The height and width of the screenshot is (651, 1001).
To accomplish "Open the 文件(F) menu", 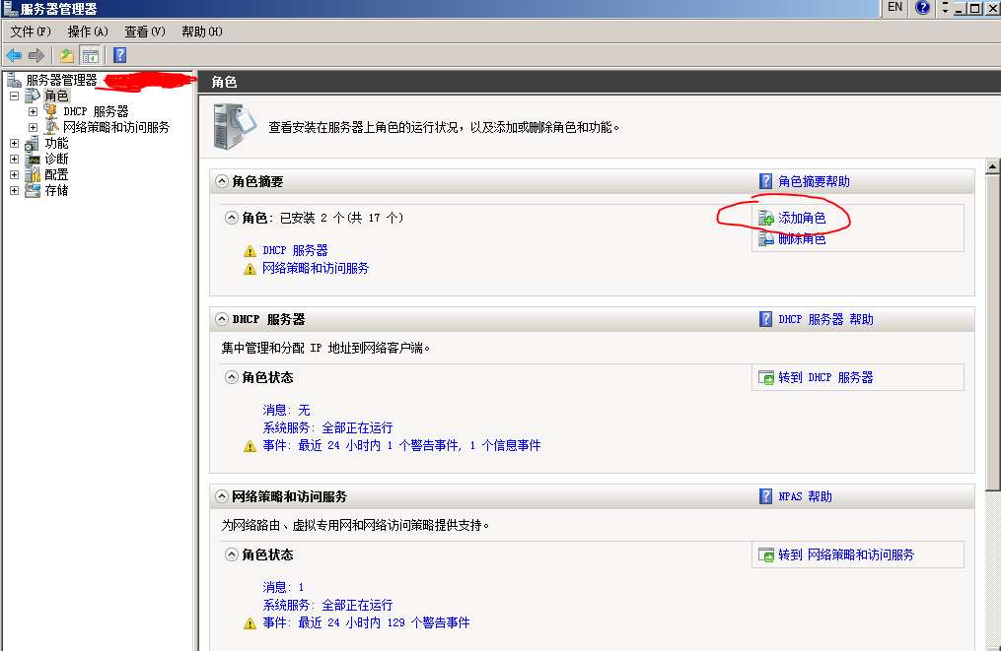I will coord(31,32).
